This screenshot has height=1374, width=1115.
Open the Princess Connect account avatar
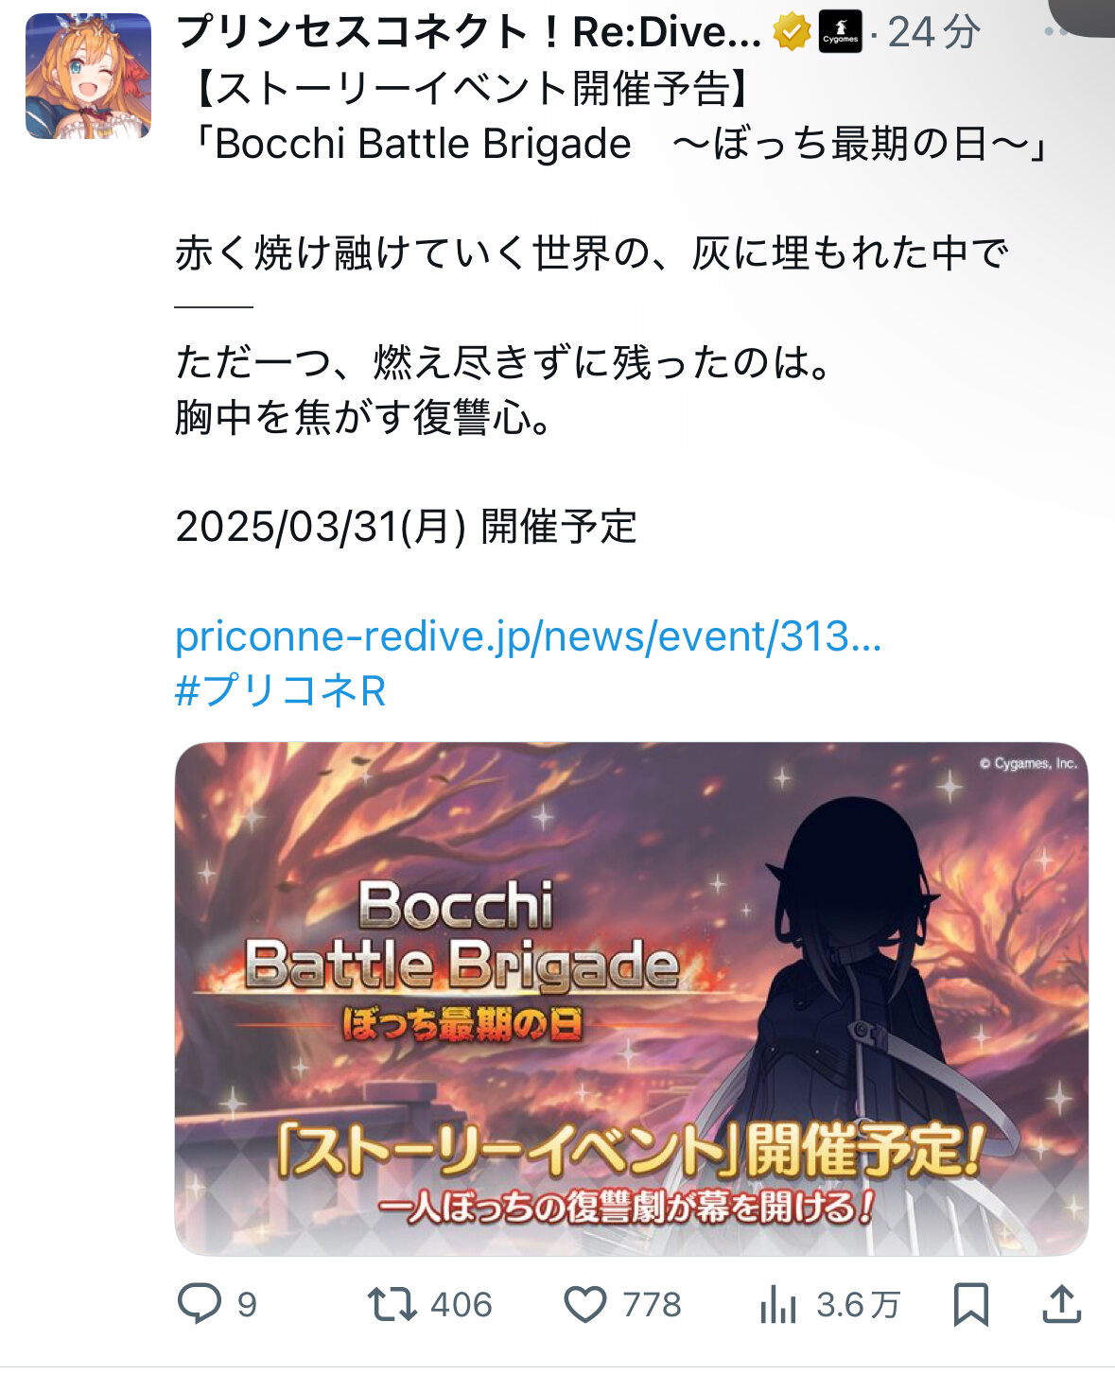tap(88, 77)
